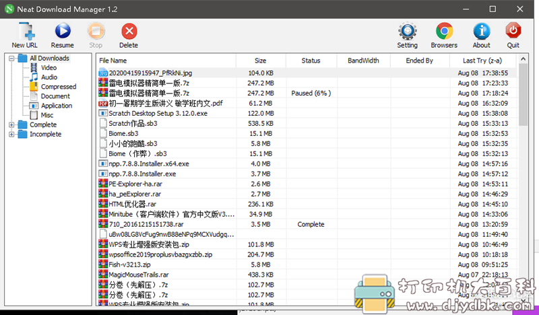The image size is (539, 315).
Task: Select file wpsoffice2019proplusvbazgxzbb.zip
Action: coord(160,254)
